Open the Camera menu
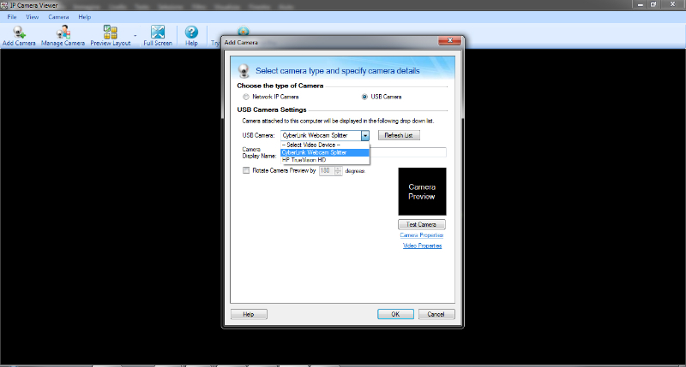686x367 pixels. click(59, 16)
